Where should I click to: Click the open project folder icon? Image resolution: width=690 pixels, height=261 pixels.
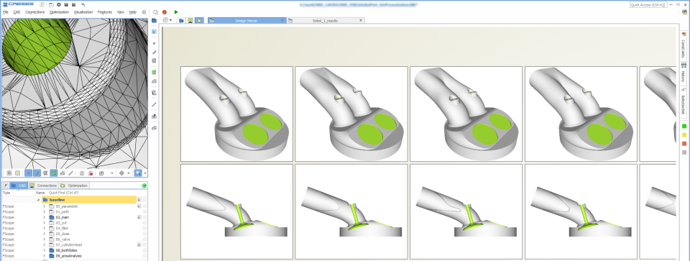coord(51,4)
